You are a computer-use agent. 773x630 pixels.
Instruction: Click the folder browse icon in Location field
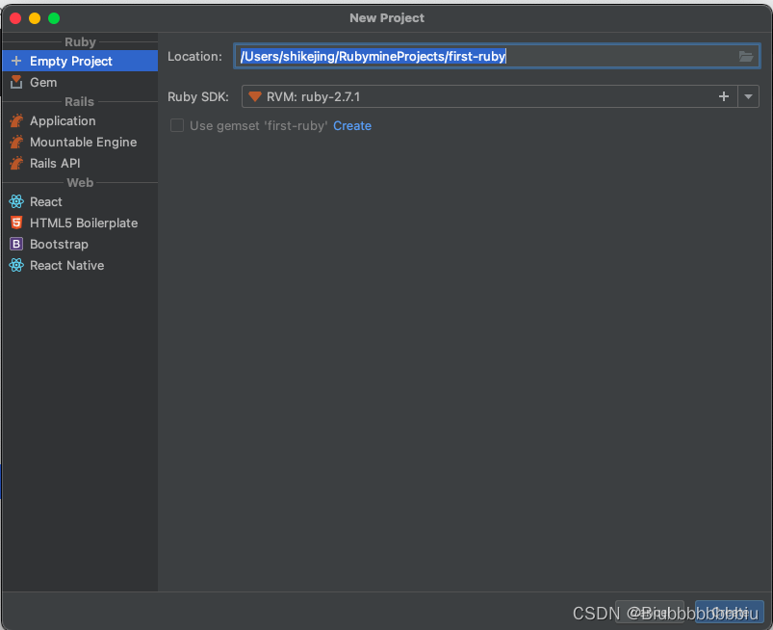click(746, 56)
